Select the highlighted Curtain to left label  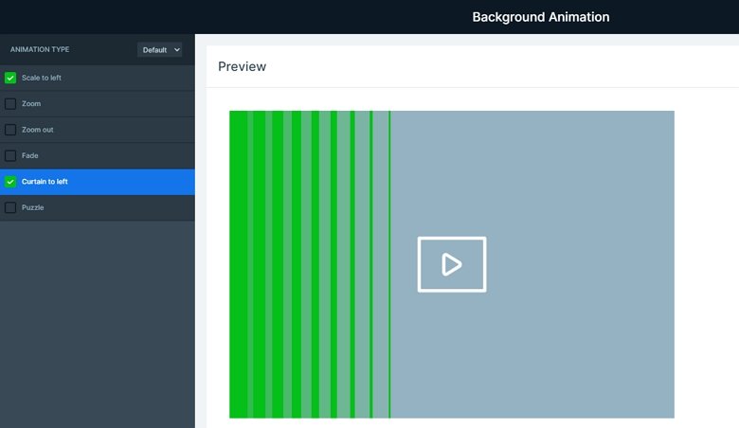pyautogui.click(x=45, y=181)
